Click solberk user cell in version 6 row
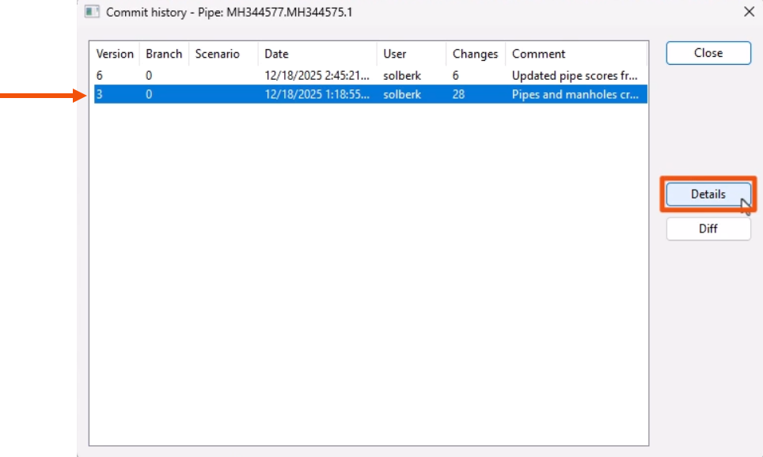763x457 pixels. click(403, 75)
